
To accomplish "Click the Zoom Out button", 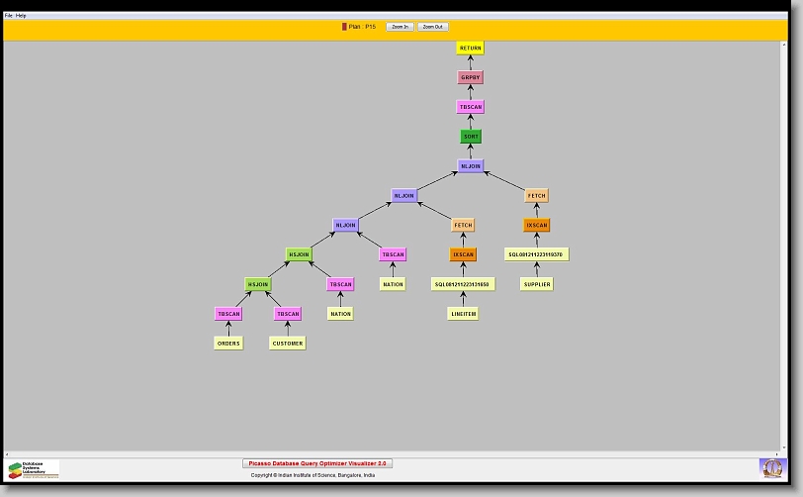I will pos(432,27).
